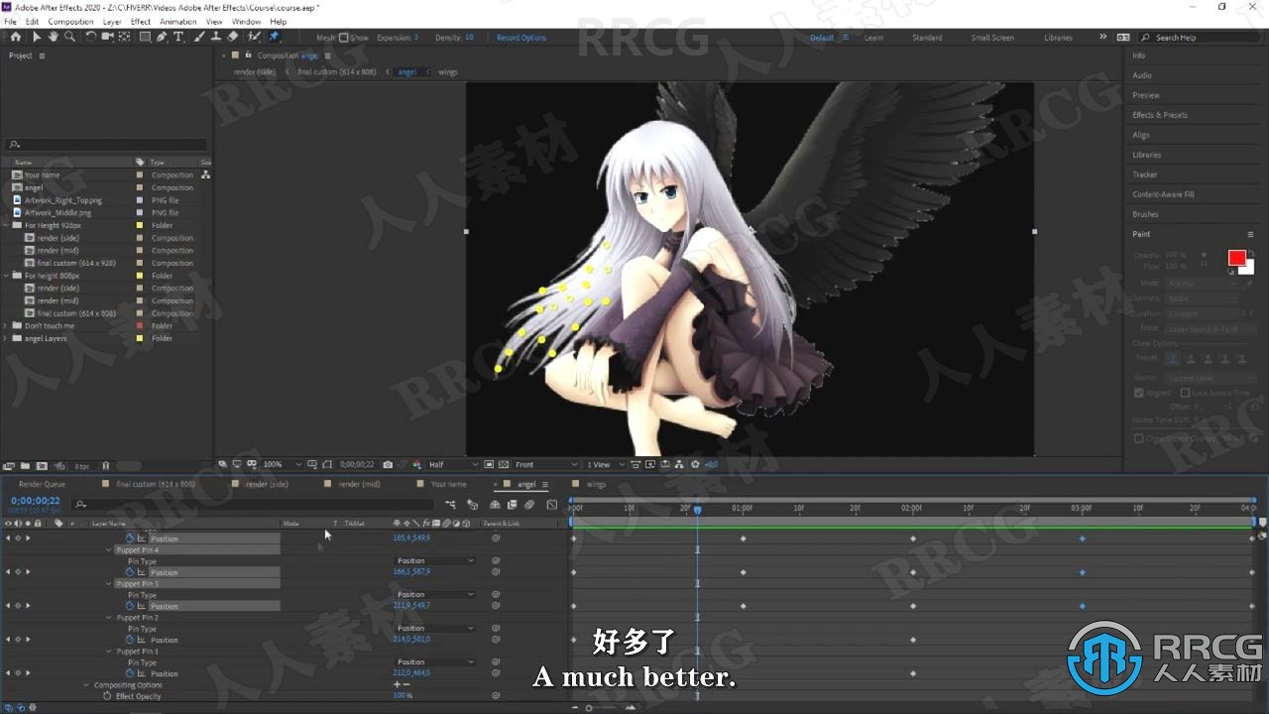This screenshot has width=1269, height=714.
Task: Toggle stopwatch for Puppet Pin 2 Position
Action: (x=130, y=640)
